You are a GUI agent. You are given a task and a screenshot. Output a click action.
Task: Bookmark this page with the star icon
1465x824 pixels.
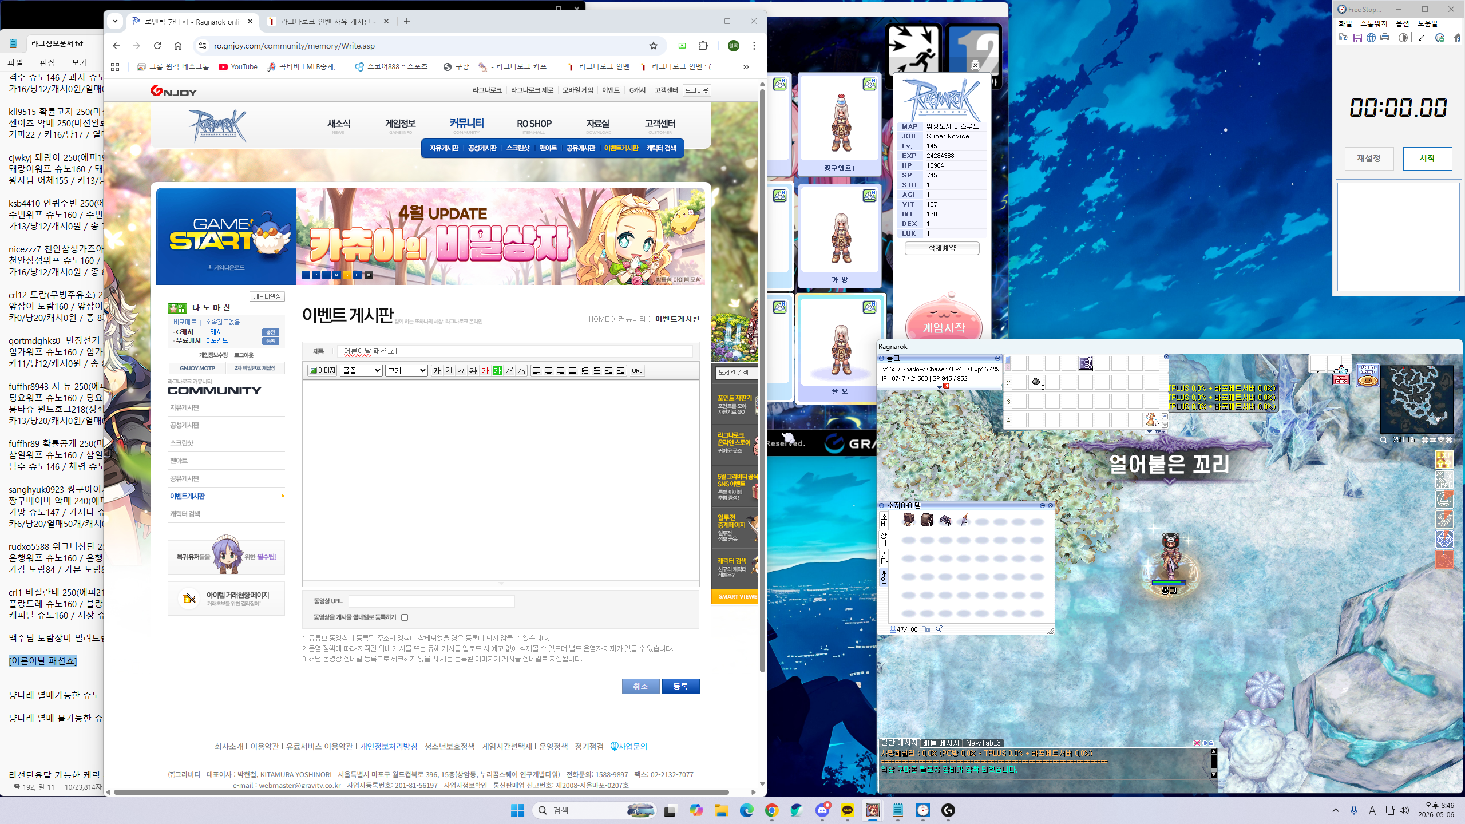(654, 46)
